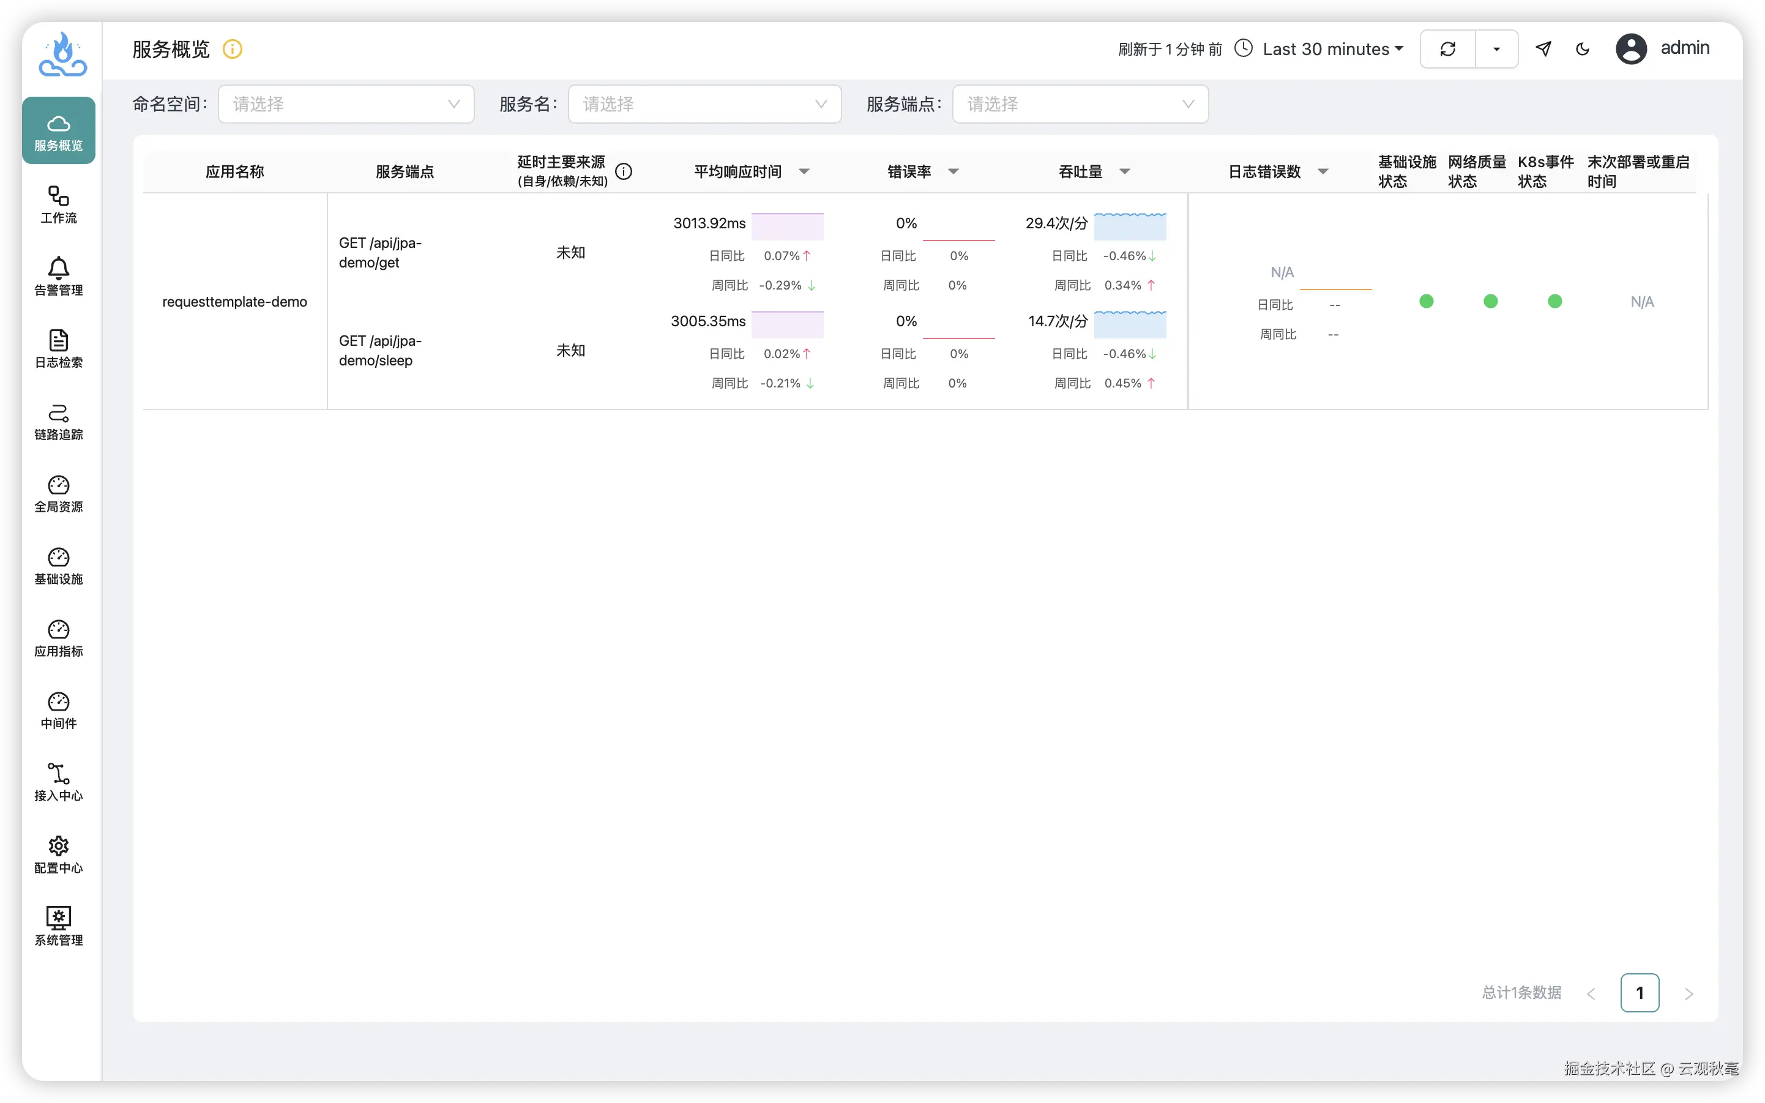Toggle dark mode moon icon
Screen dimensions: 1765x1103
pyautogui.click(x=1582, y=49)
